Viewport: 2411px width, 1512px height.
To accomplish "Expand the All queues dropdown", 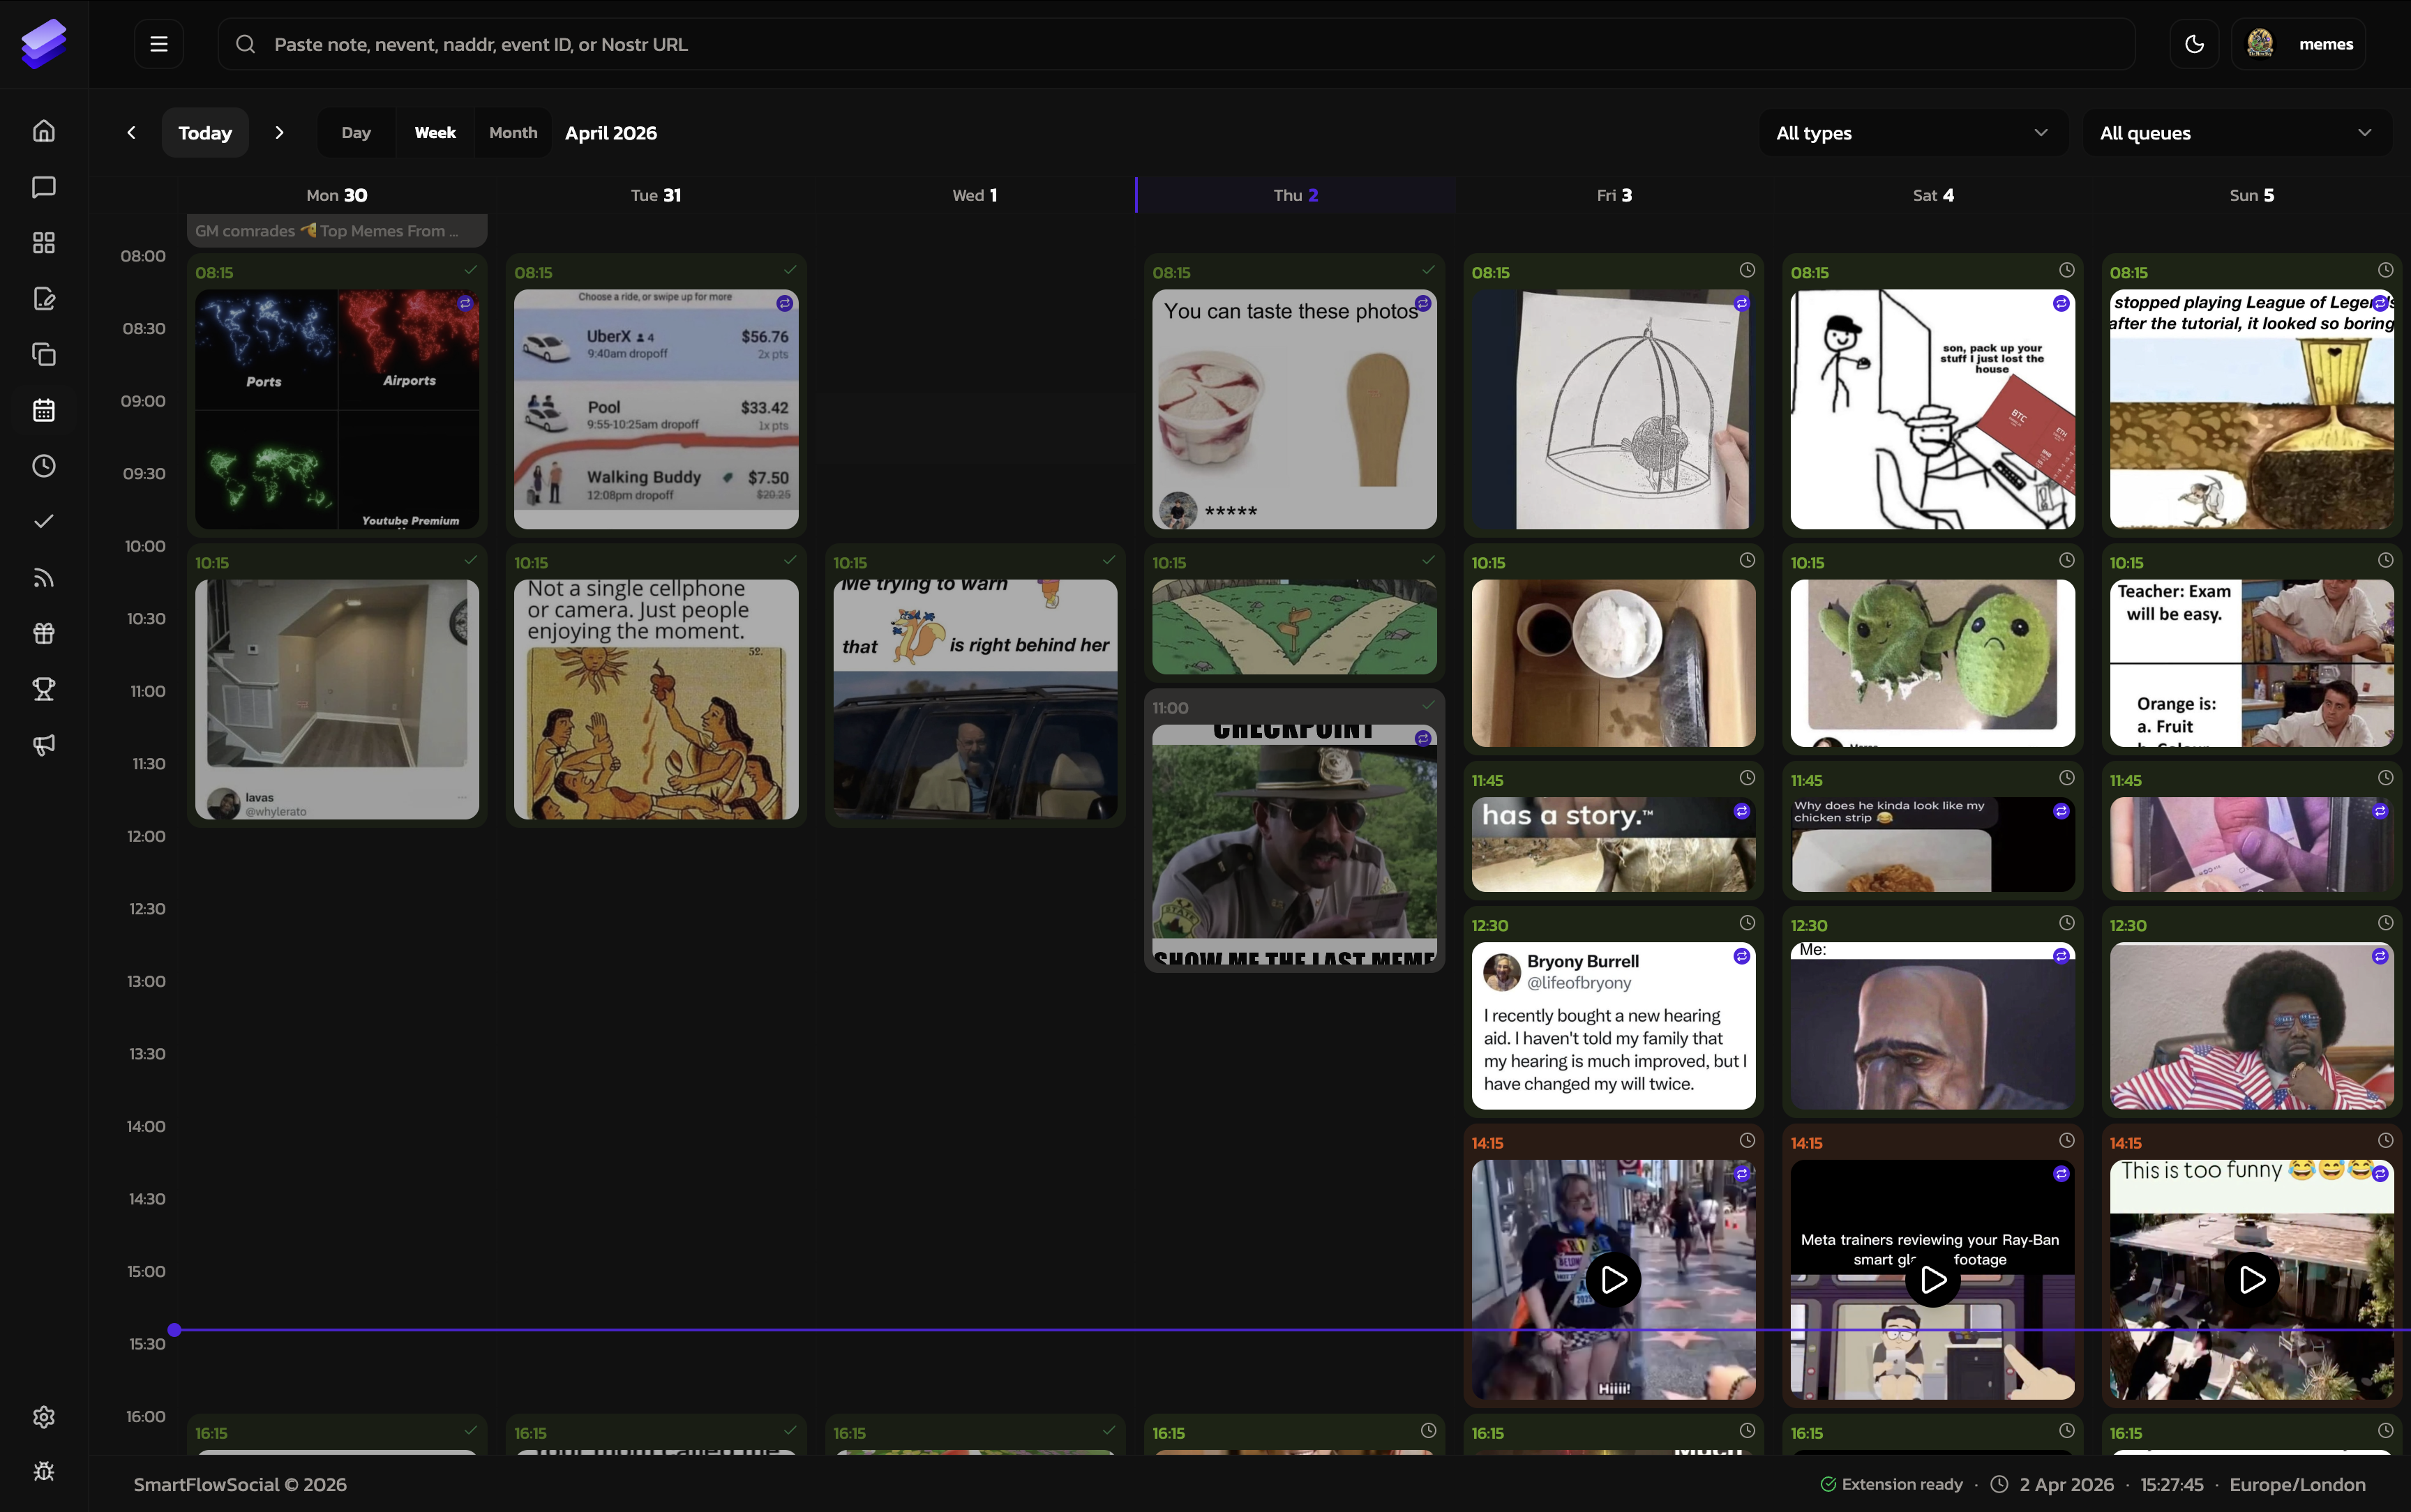I will click(2236, 133).
